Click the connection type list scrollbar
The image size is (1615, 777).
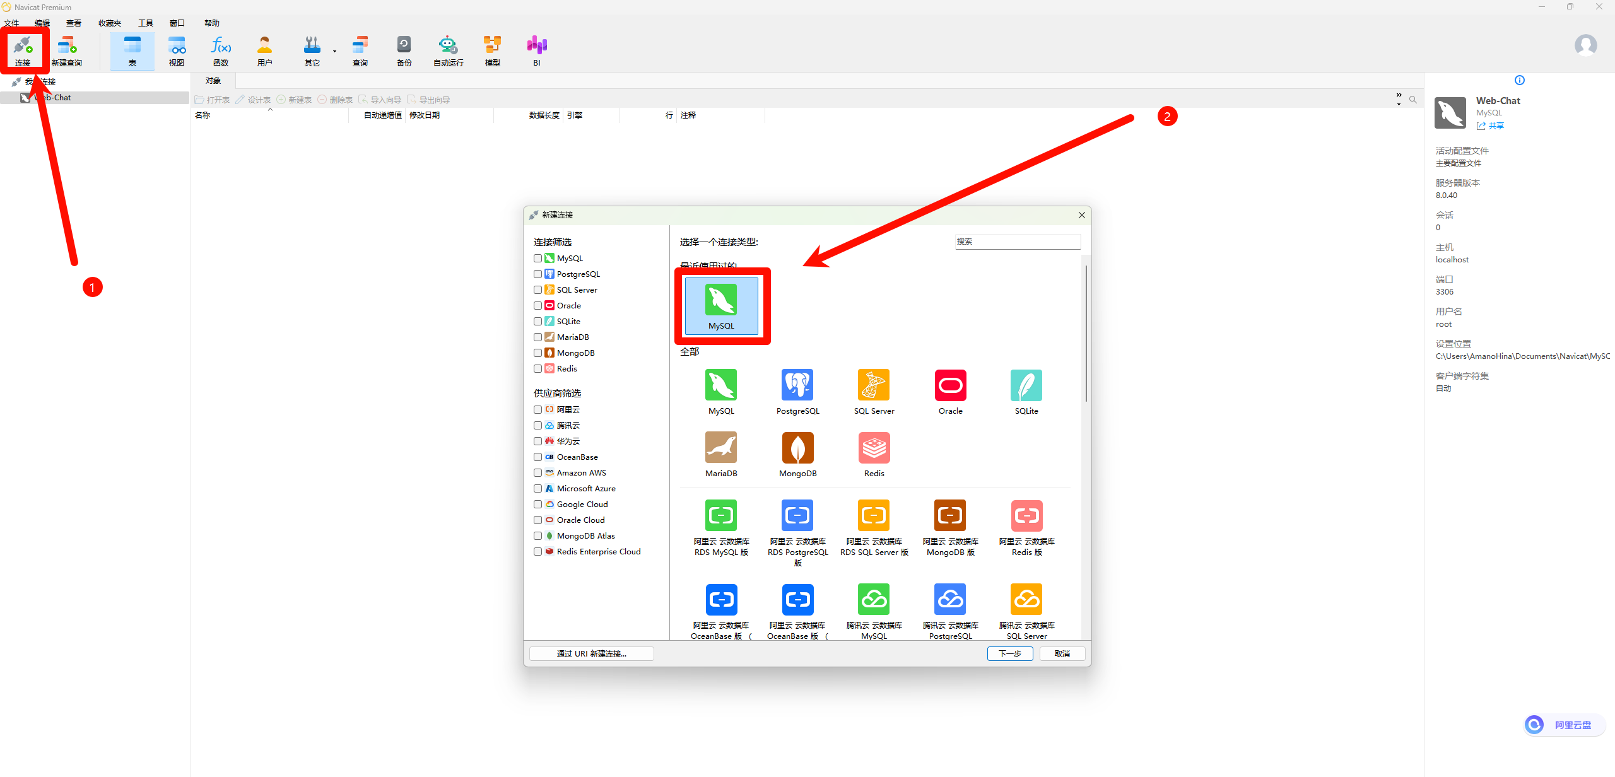coord(1086,333)
